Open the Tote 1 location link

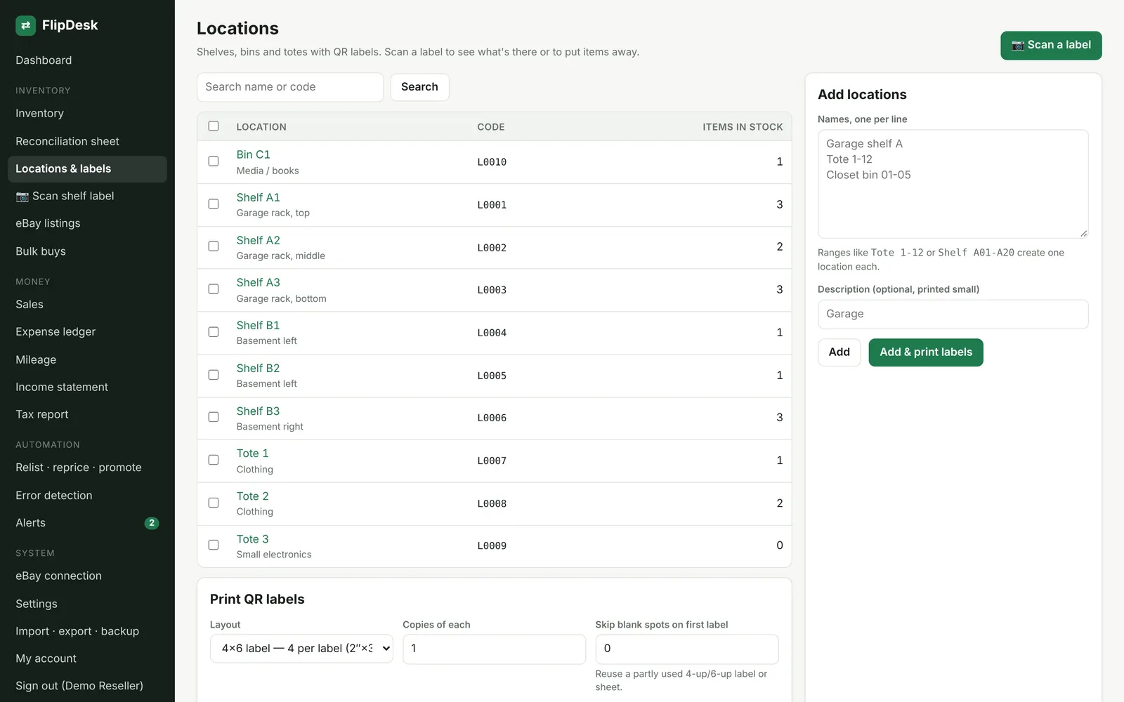252,453
